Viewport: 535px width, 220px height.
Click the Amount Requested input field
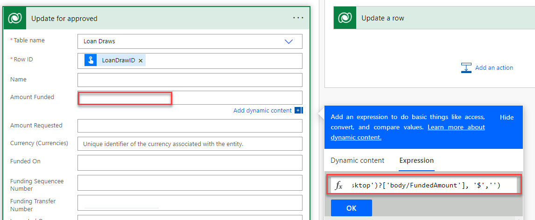click(x=190, y=126)
